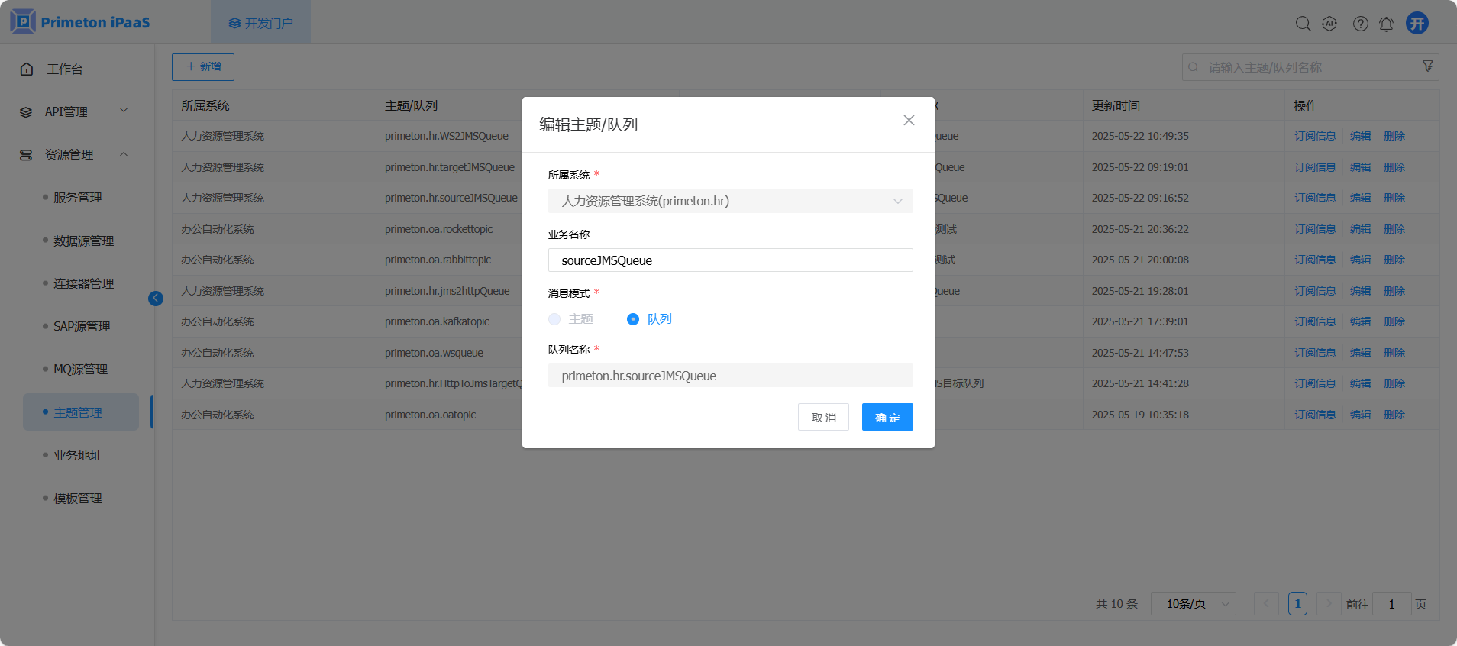1457x646 pixels.
Task: Click the search magnifier icon in header
Action: 1303,24
